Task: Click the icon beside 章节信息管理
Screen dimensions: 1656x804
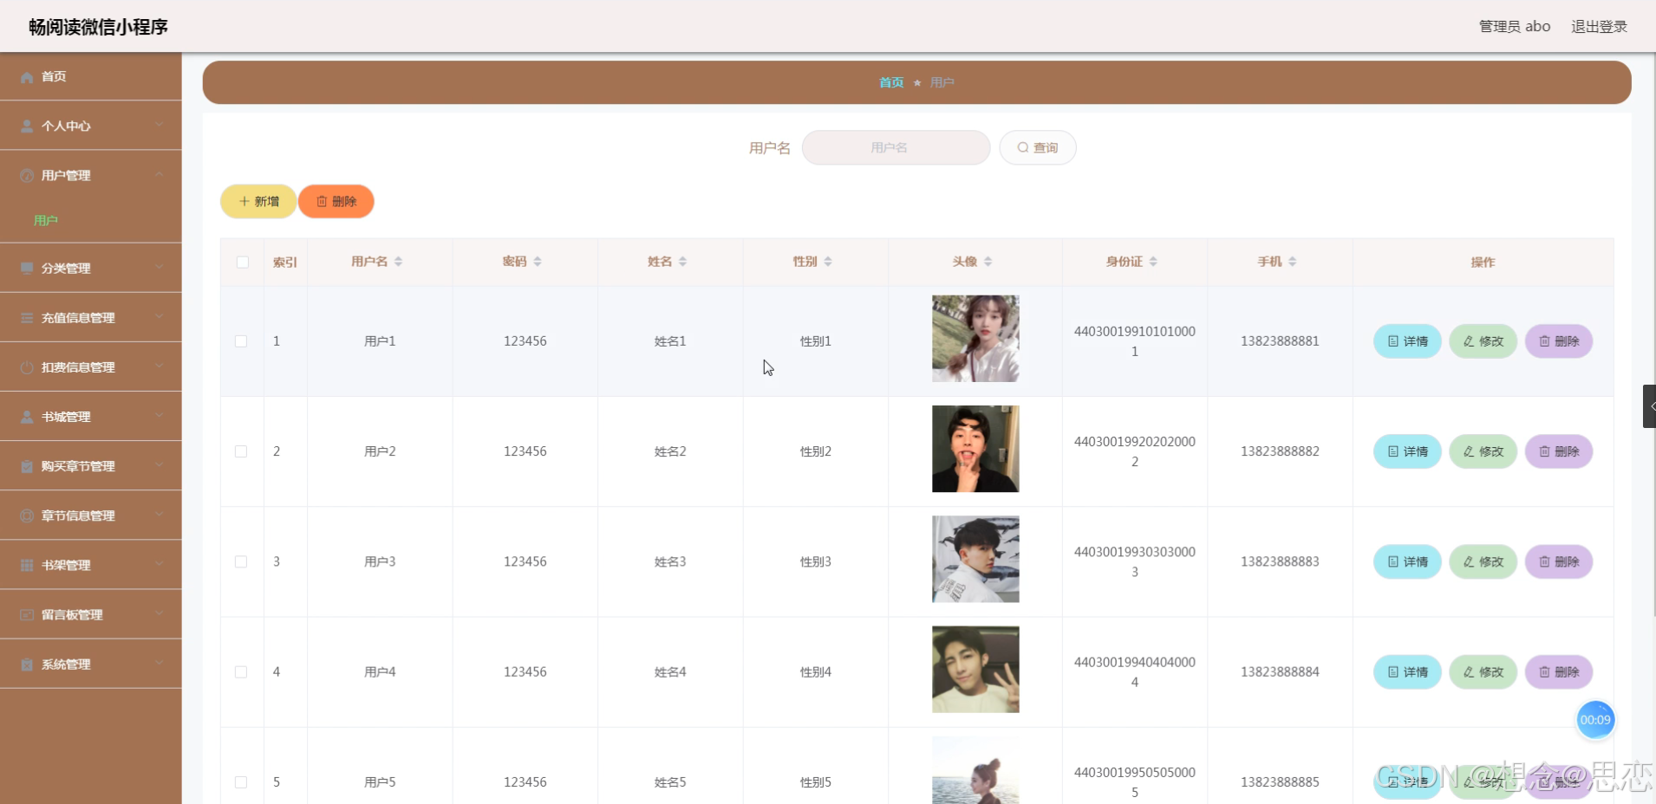Action: point(27,515)
